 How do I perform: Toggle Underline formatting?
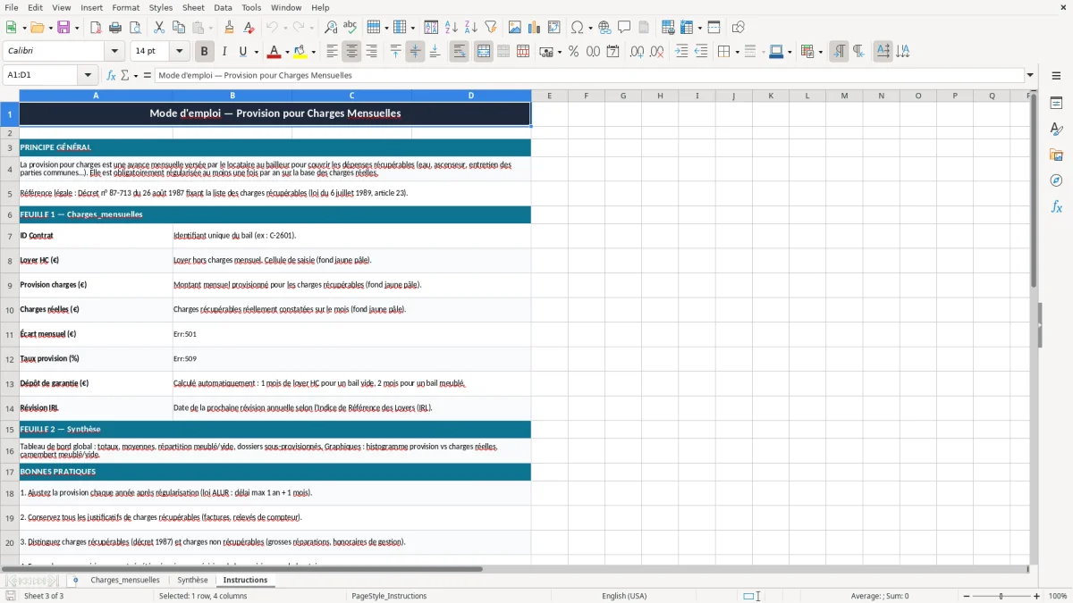click(243, 52)
